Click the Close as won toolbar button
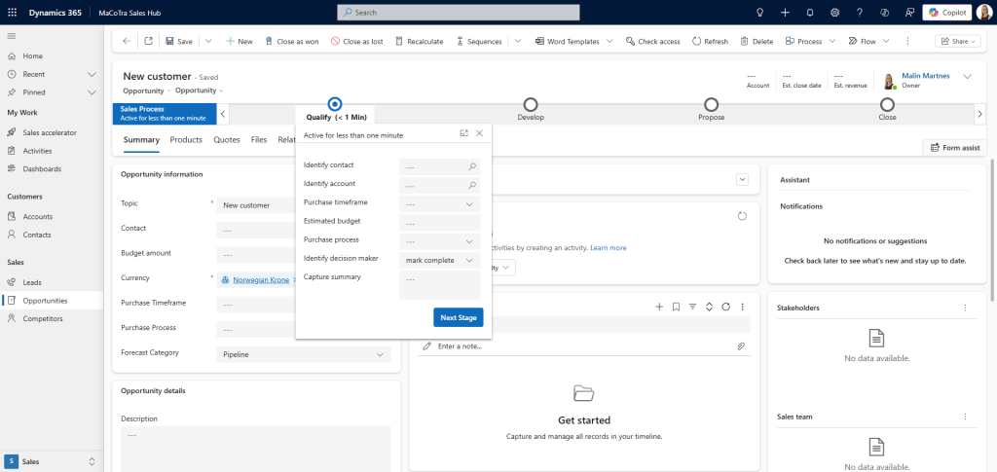This screenshot has height=472, width=997. pos(291,42)
